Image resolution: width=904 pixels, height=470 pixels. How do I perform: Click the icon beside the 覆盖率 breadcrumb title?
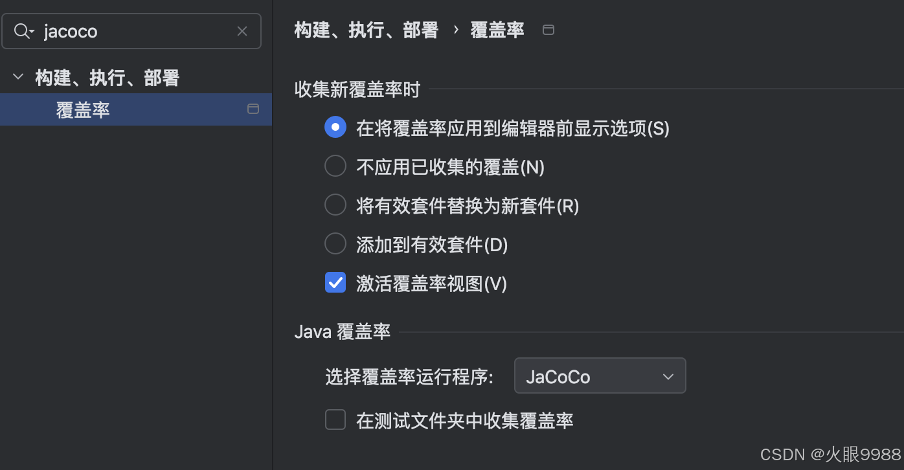click(548, 30)
